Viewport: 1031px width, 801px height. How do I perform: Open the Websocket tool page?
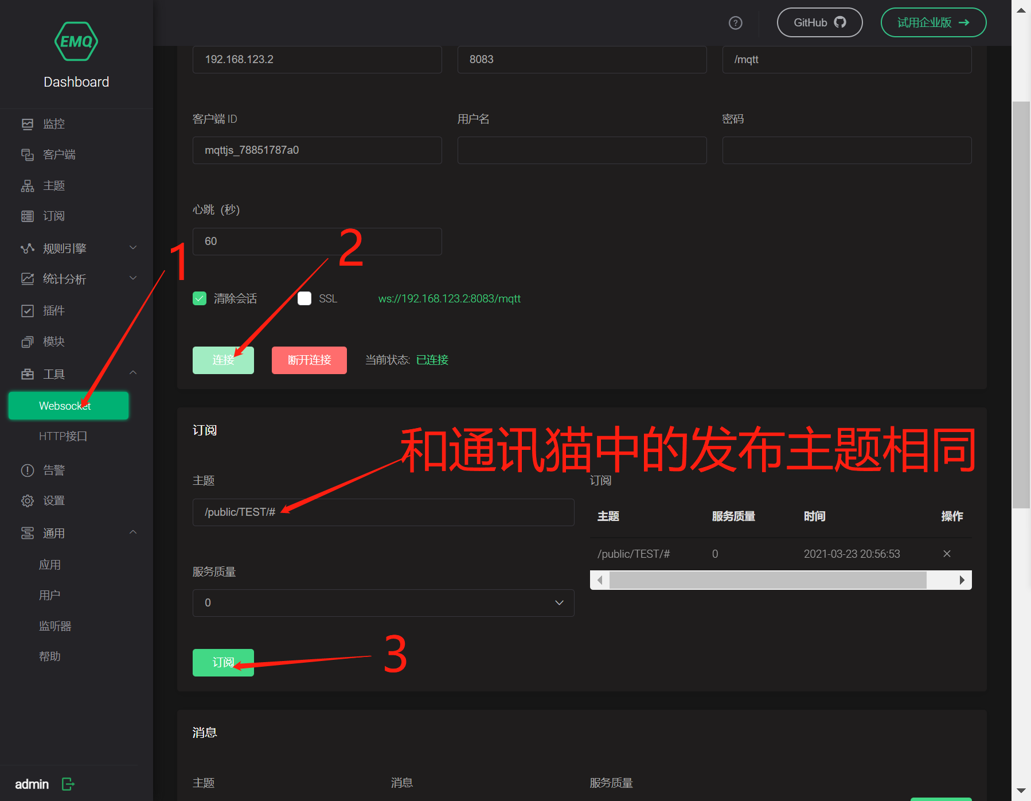[x=68, y=406]
